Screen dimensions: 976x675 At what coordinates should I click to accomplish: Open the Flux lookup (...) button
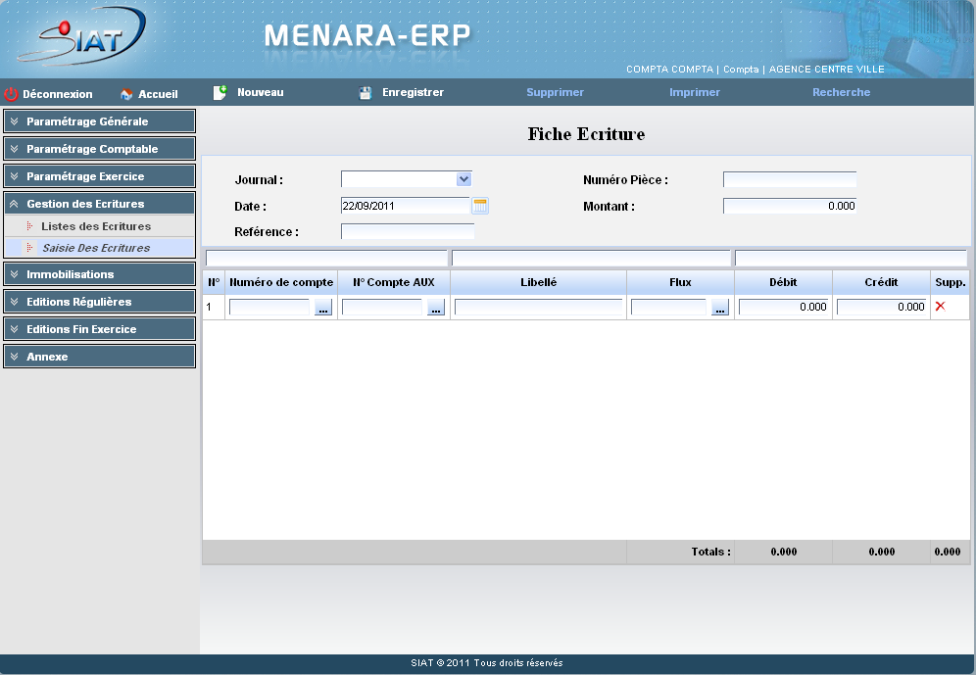click(x=720, y=308)
